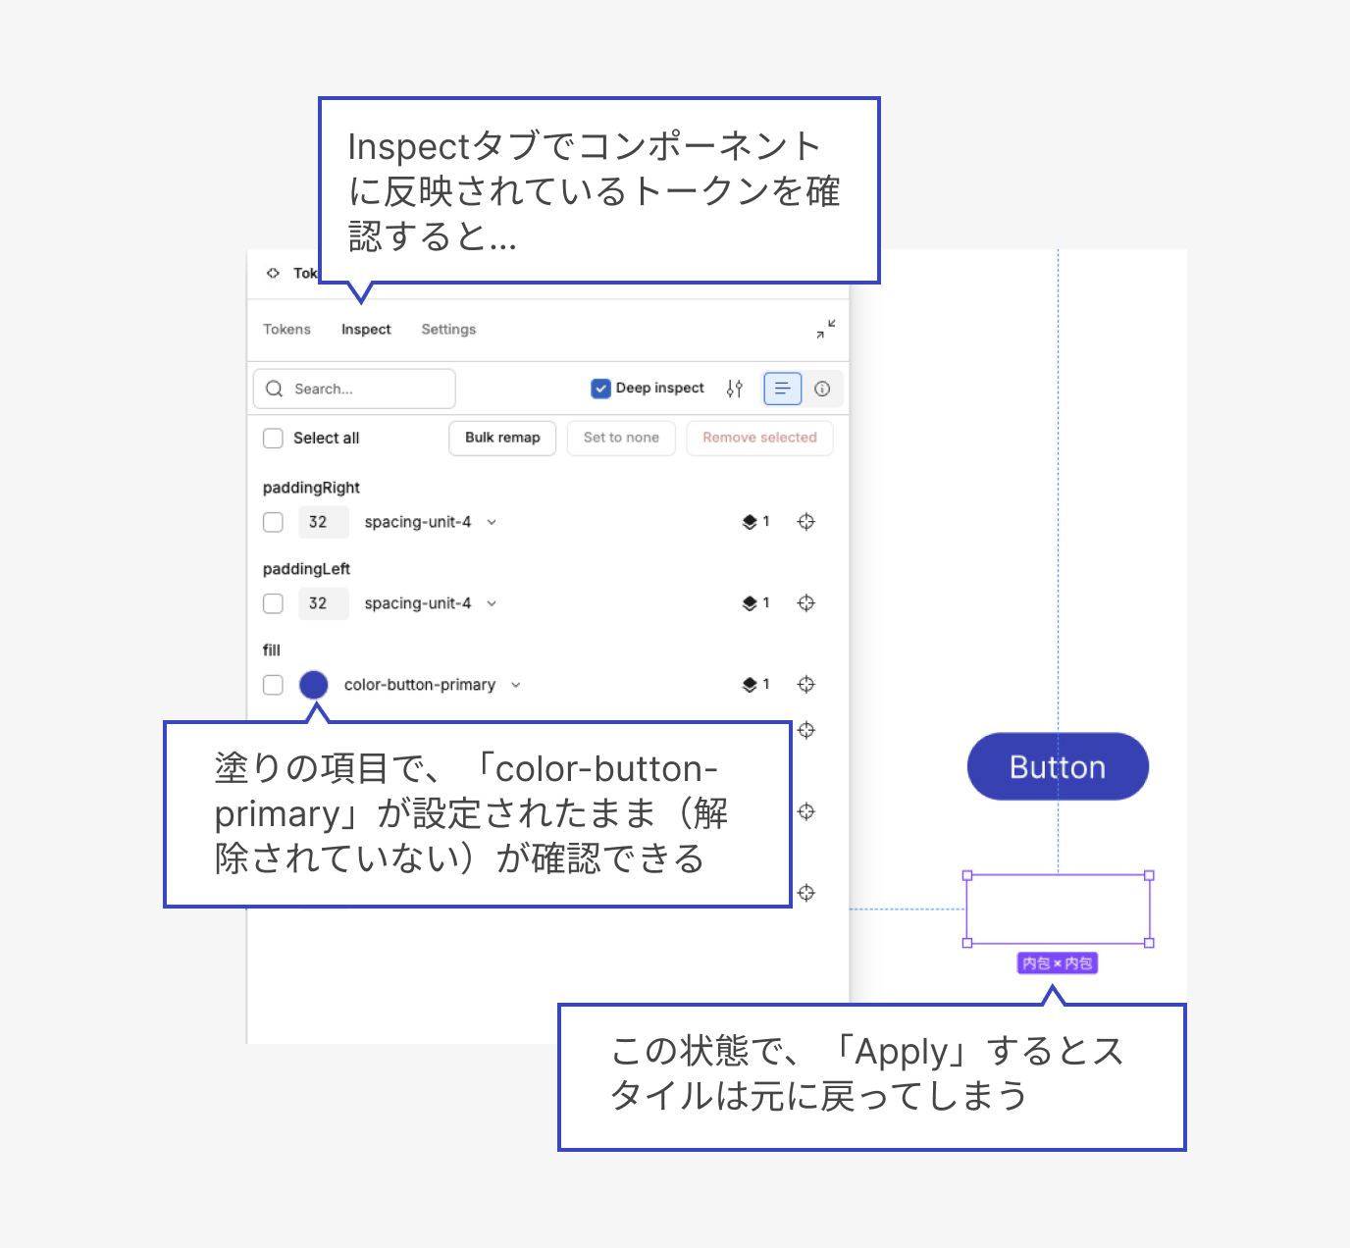Click target icon for fill row
1350x1248 pixels.
[805, 685]
